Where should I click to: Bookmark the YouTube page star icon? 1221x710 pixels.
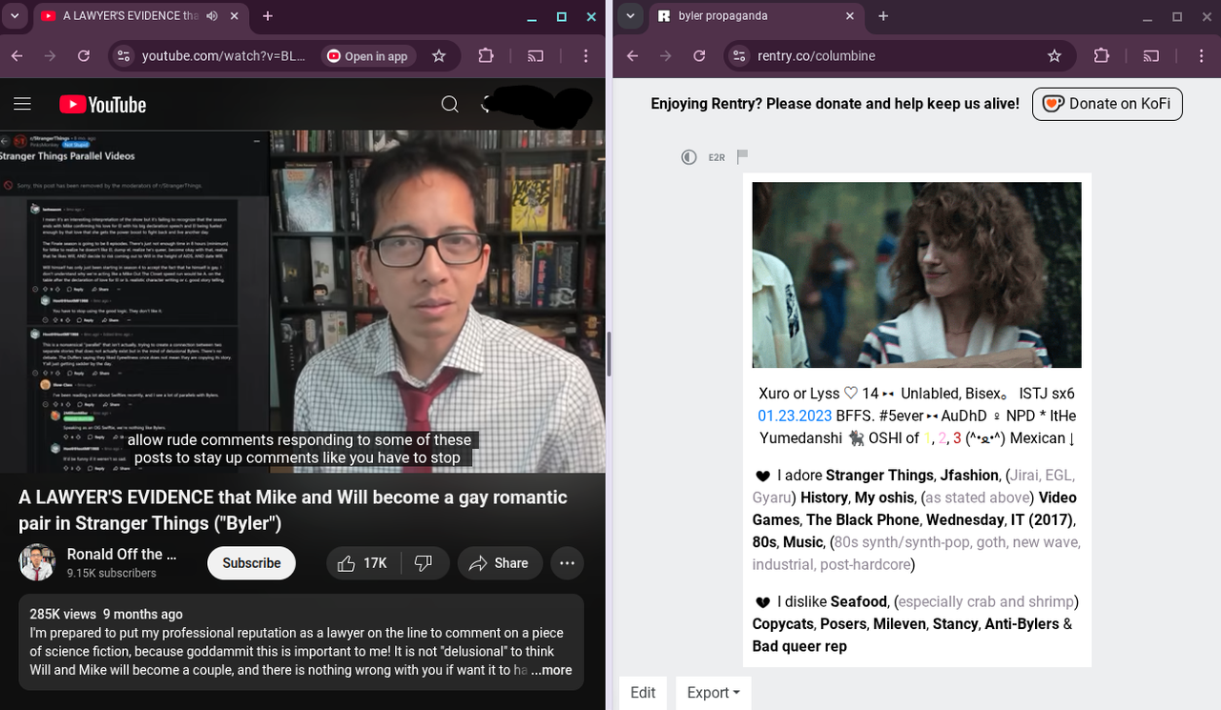coord(439,56)
